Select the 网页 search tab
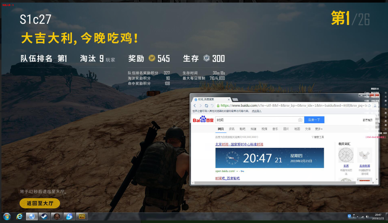Image resolution: width=388 pixels, height=223 pixels. (x=221, y=129)
